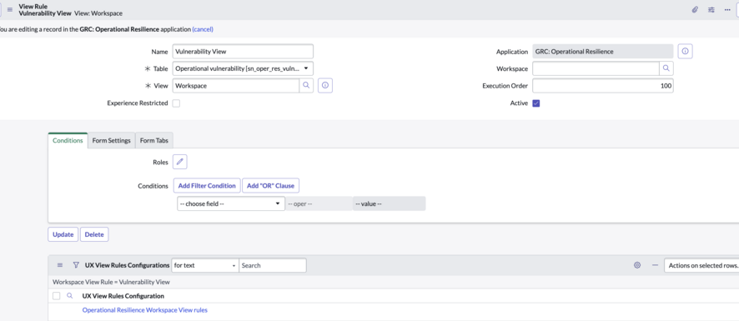Click the -- value -- condition field
739x321 pixels.
(389, 203)
